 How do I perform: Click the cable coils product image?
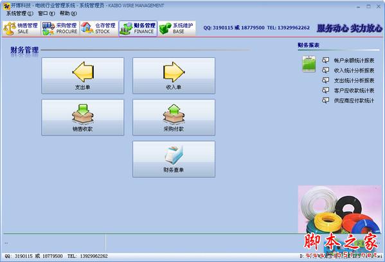coord(340,209)
